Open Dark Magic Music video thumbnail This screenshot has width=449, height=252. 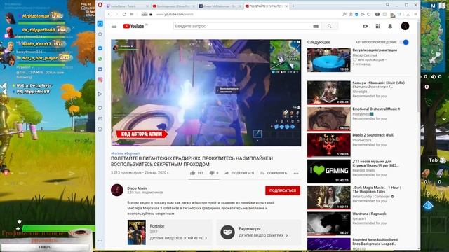pos(329,197)
